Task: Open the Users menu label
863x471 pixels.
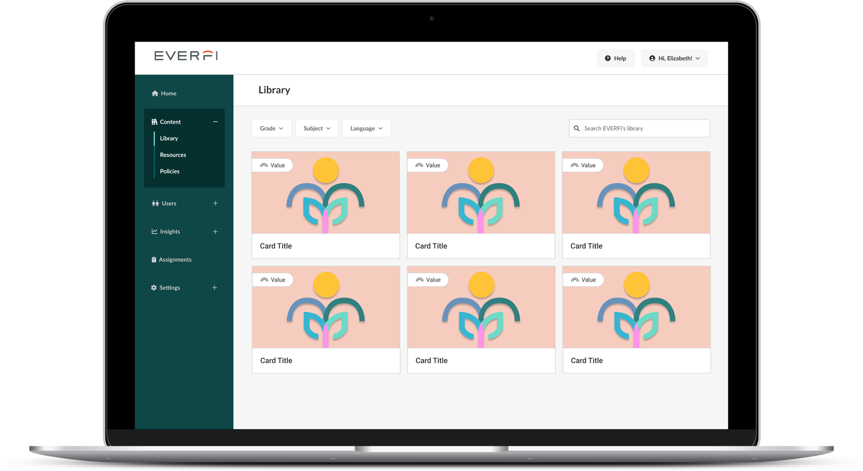Action: pos(169,204)
